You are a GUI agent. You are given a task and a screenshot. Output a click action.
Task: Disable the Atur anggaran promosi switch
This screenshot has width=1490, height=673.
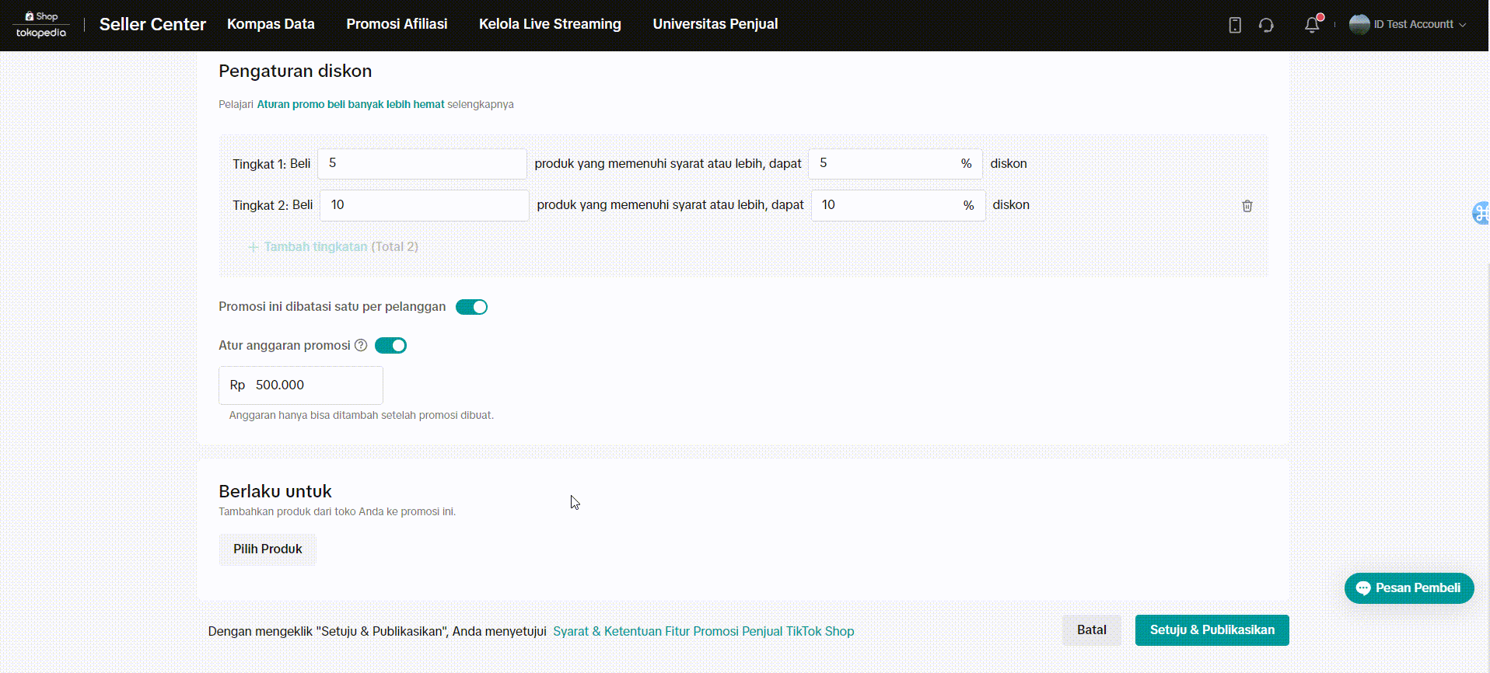click(x=390, y=346)
